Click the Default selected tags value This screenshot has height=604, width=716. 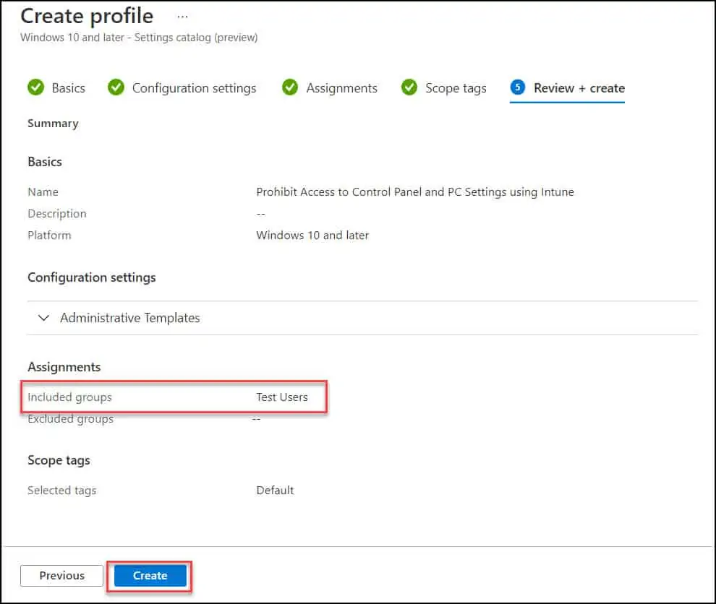point(275,491)
